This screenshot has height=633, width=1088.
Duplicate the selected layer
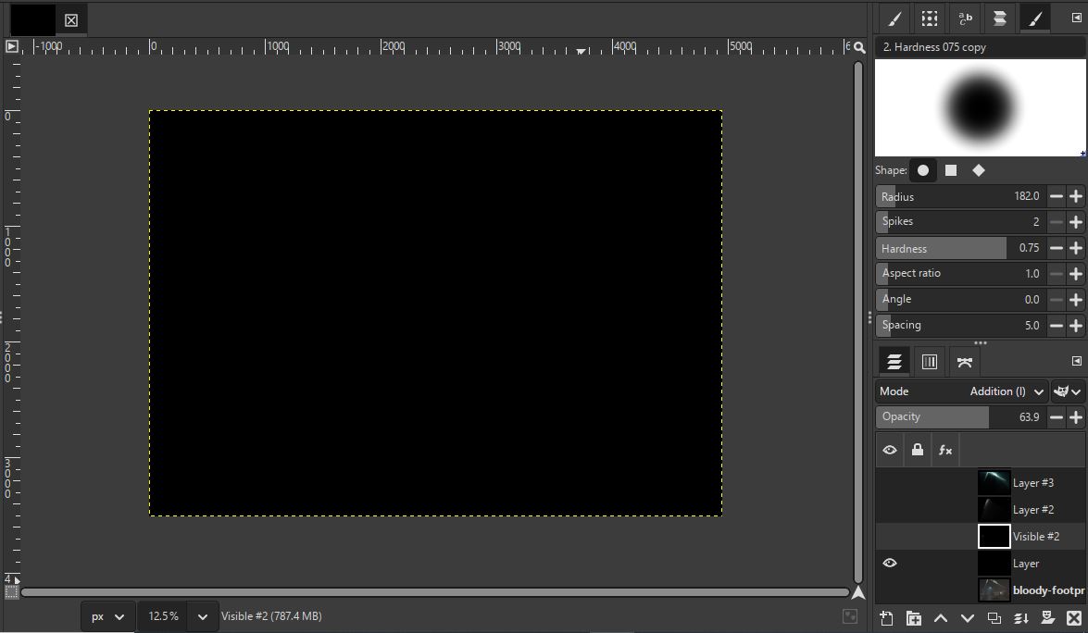(994, 618)
